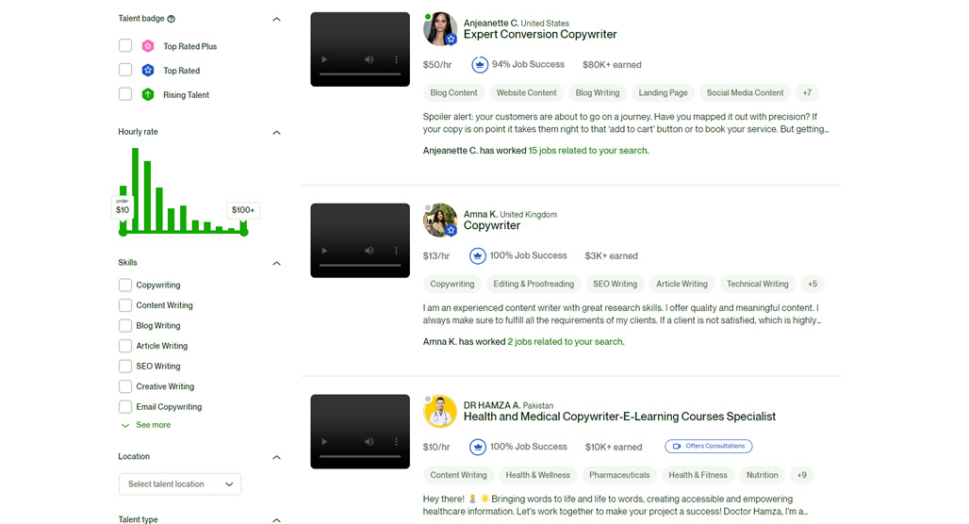Click the pink Top Rated Plus badge icon
Viewport: 969px width, 524px height.
148,46
